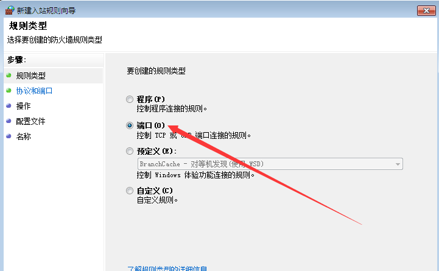
Task: Open the 协议和端口 step link
Action: pos(34,91)
